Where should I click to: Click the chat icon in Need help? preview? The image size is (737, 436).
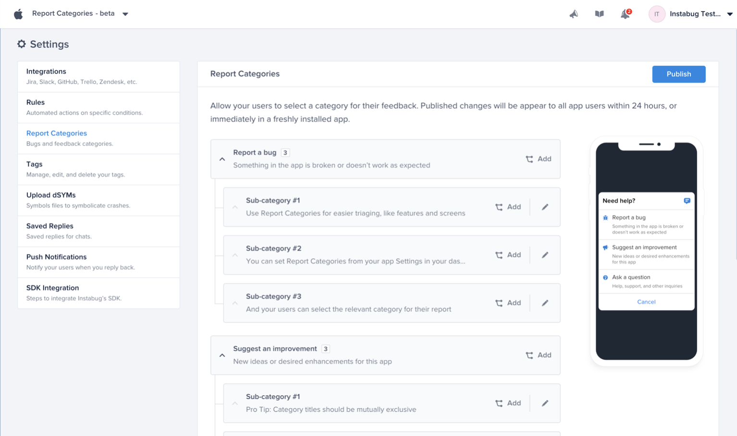(x=687, y=201)
